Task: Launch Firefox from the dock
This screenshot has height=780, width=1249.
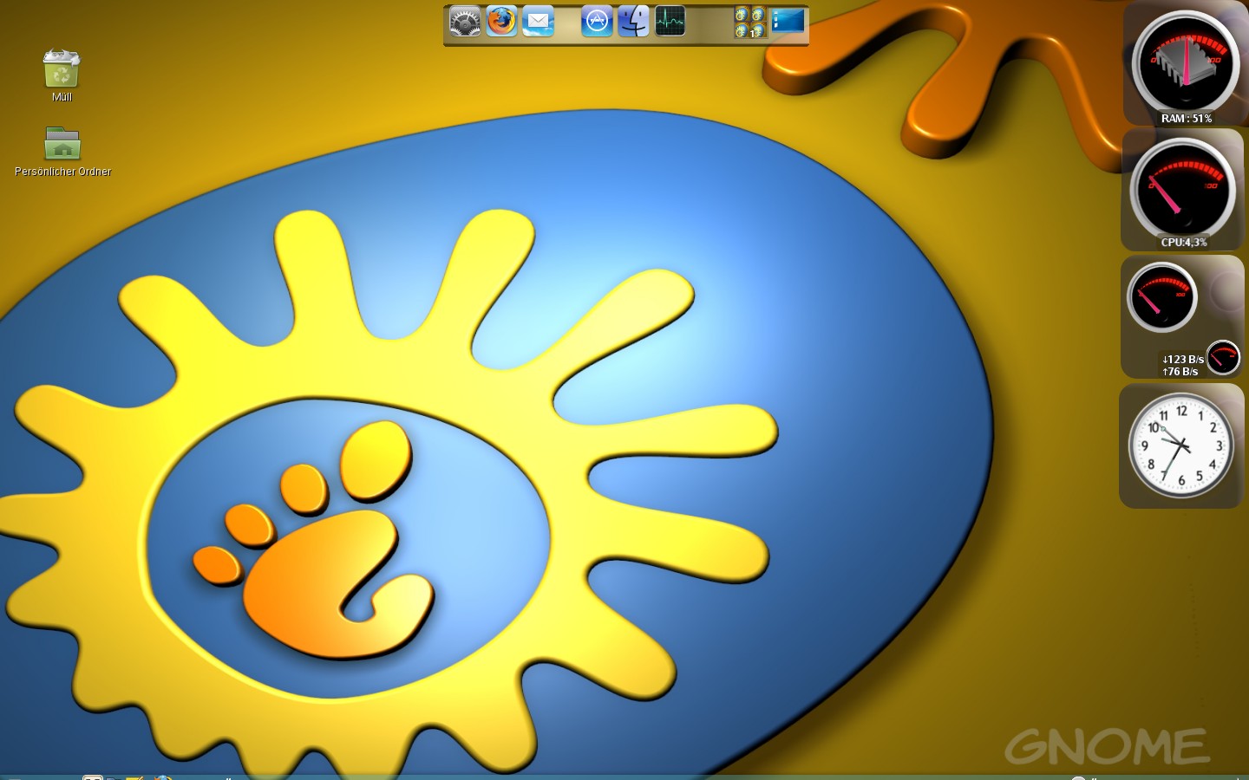Action: 501,21
